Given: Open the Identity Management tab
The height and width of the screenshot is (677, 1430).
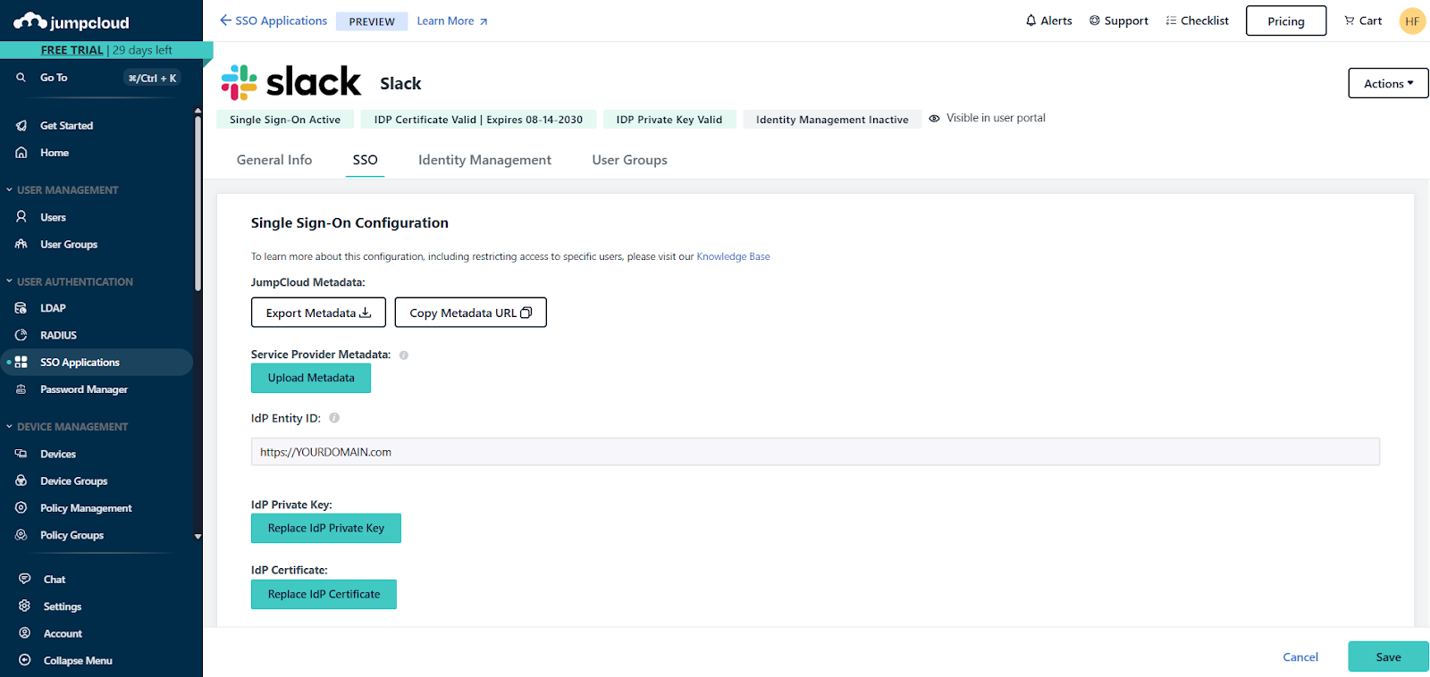Looking at the screenshot, I should pyautogui.click(x=484, y=160).
